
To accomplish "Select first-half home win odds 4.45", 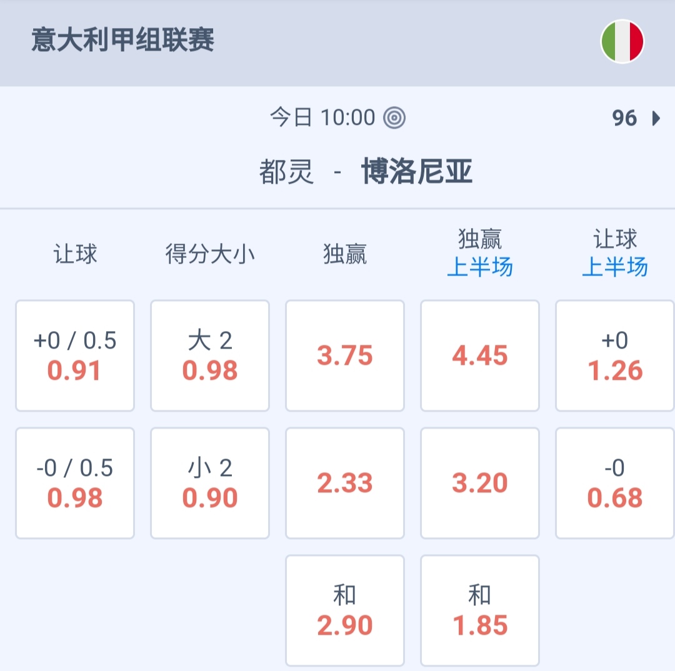I will point(480,355).
